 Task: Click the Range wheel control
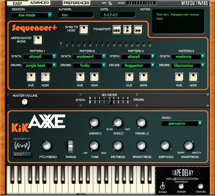71,146
